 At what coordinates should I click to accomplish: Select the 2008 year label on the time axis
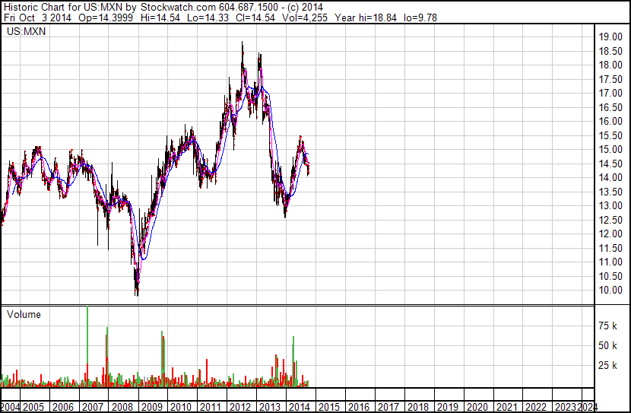[x=122, y=407]
